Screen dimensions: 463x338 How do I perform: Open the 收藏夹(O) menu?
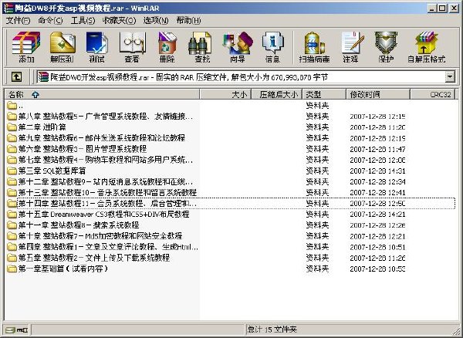tap(119, 20)
